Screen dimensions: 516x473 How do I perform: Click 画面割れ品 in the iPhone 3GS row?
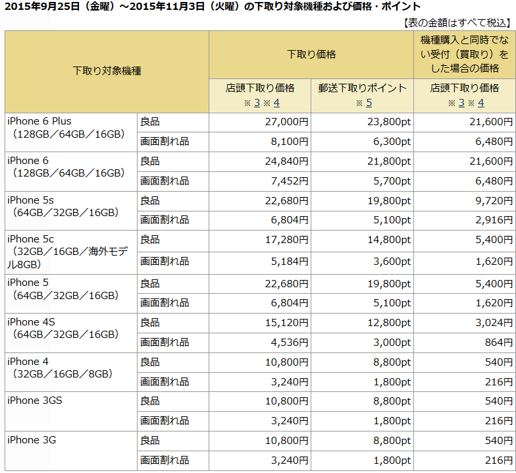tap(165, 420)
